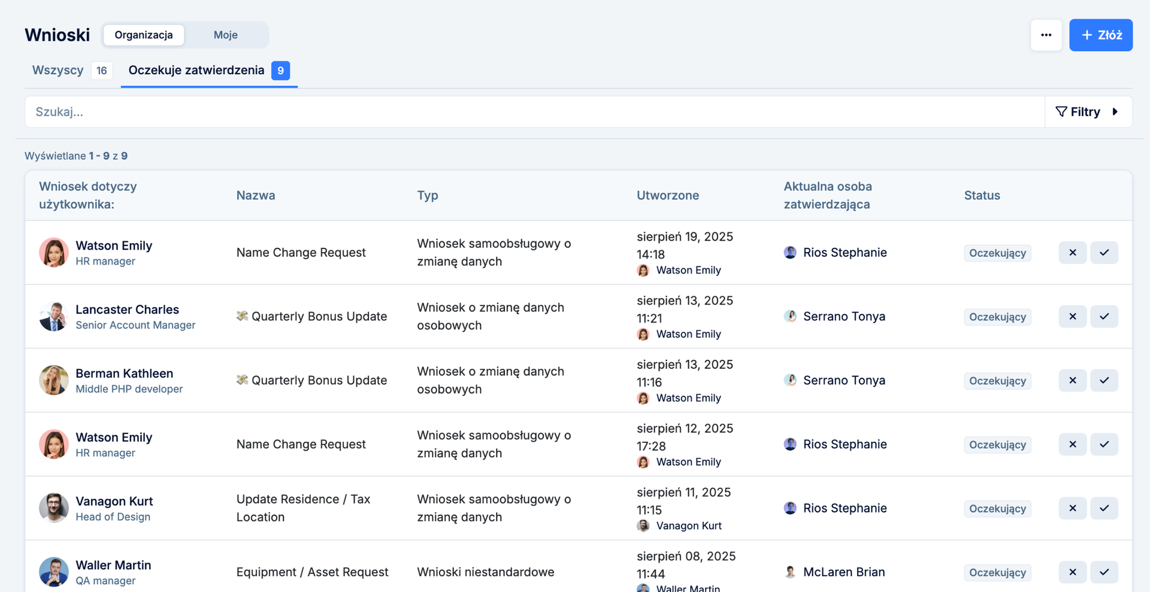This screenshot has height=592, width=1150.
Task: Reject Vanagon Kurt's residence update request
Action: tap(1072, 508)
